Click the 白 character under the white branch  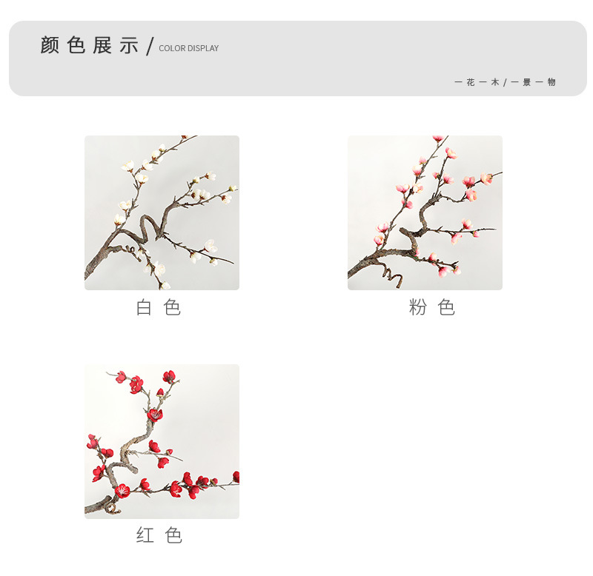coord(144,307)
